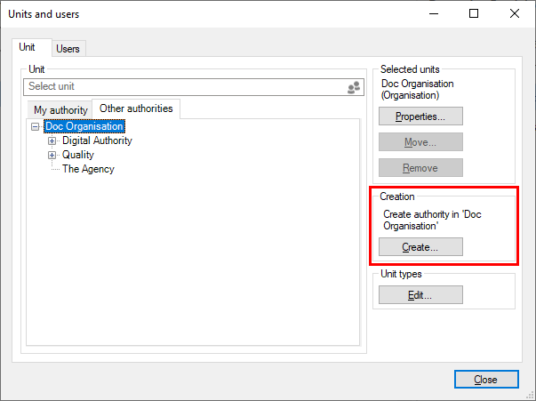The image size is (536, 401).
Task: Select The Agency in the tree
Action: [88, 169]
